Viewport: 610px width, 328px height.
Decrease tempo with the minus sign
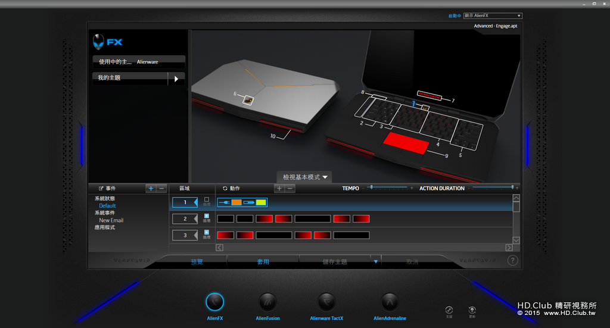363,188
